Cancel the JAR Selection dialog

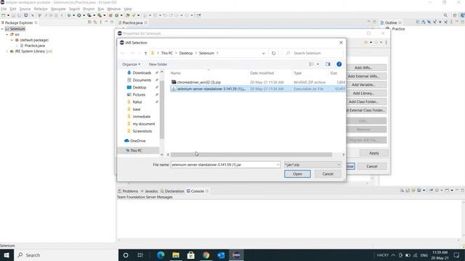[328, 174]
